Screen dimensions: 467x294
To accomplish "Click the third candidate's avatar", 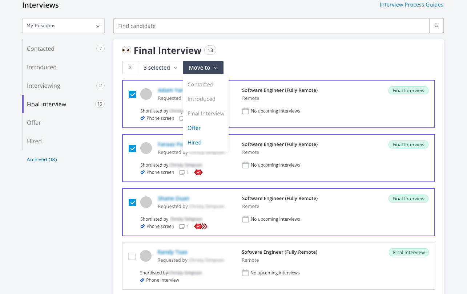I will [146, 202].
